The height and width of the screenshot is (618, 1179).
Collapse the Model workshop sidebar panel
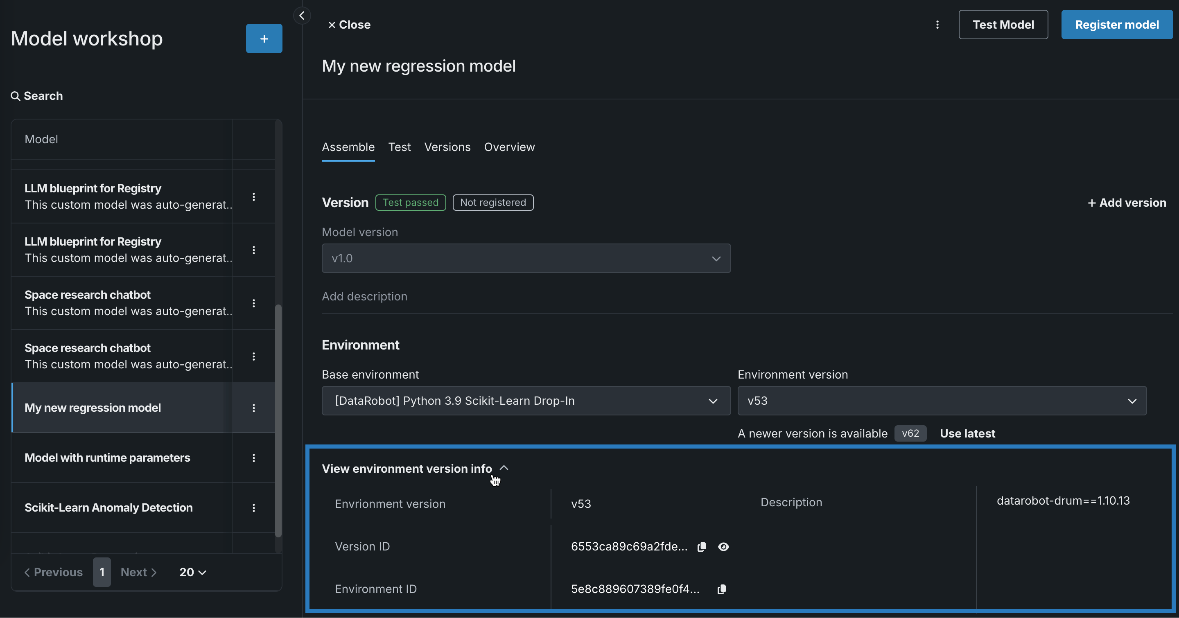pyautogui.click(x=302, y=16)
